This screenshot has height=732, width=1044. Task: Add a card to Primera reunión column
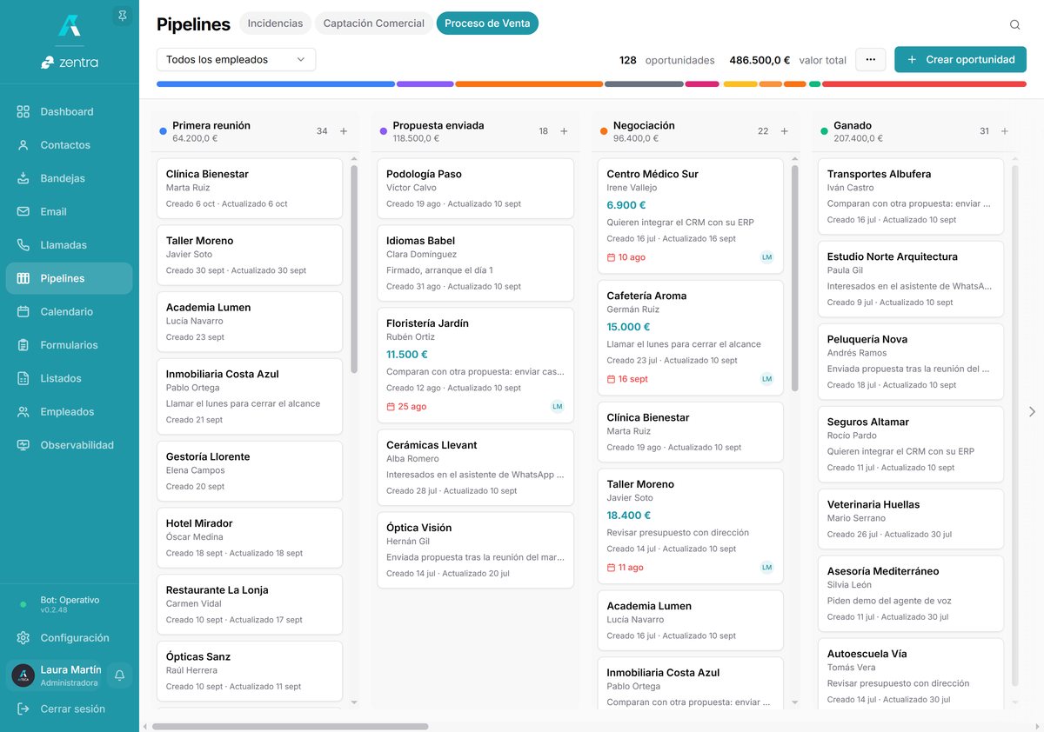[344, 131]
